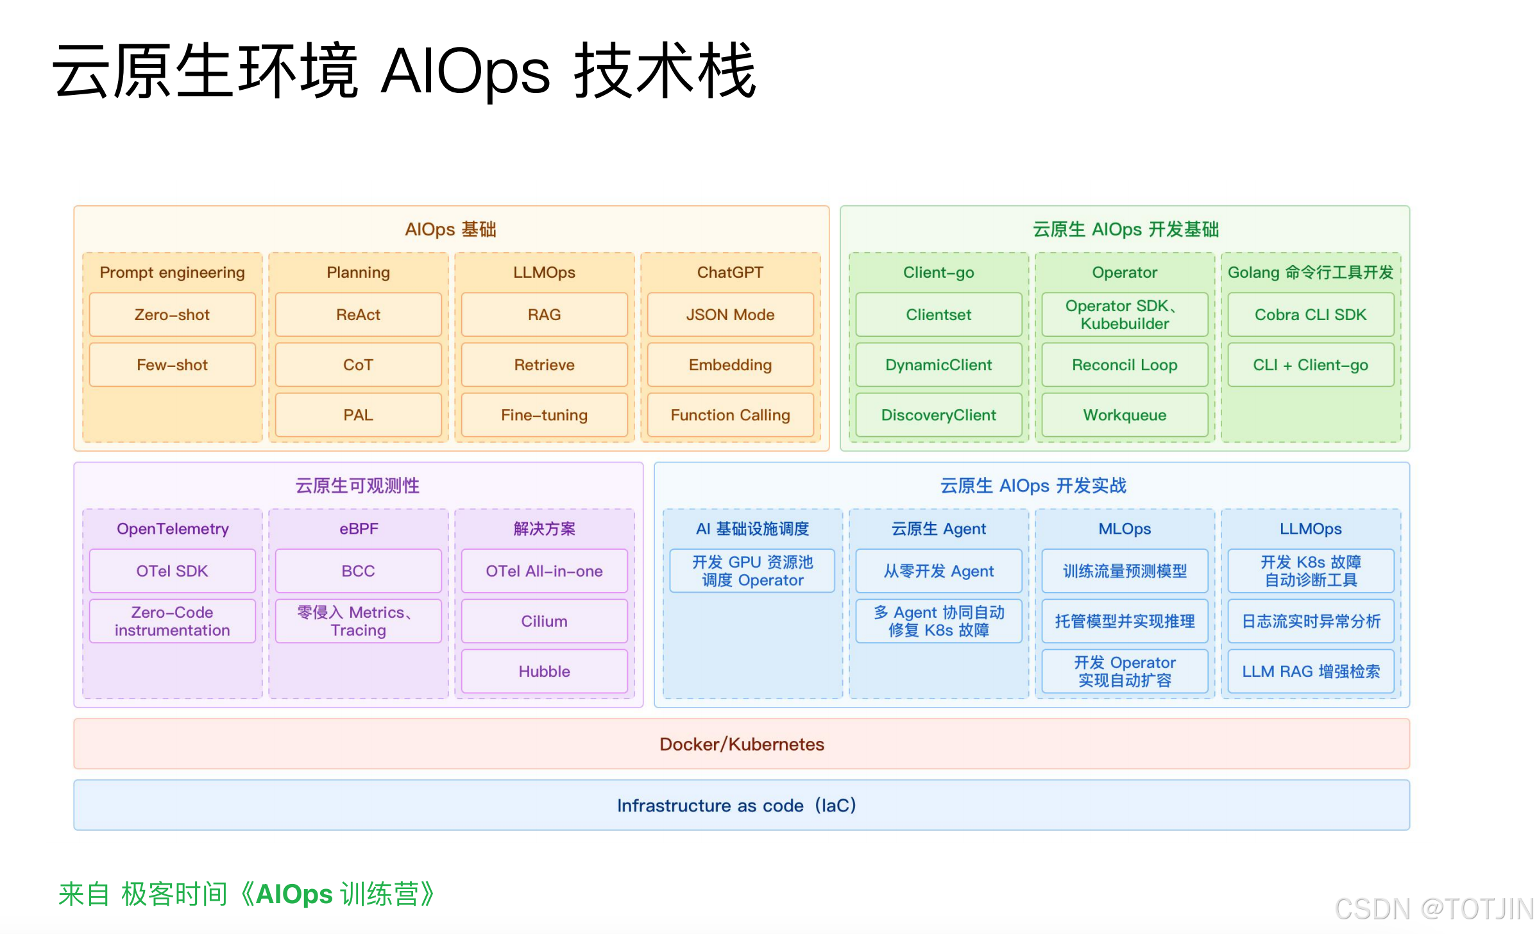Viewport: 1537px width, 934px height.
Task: Click the Function Calling box
Action: tap(730, 415)
